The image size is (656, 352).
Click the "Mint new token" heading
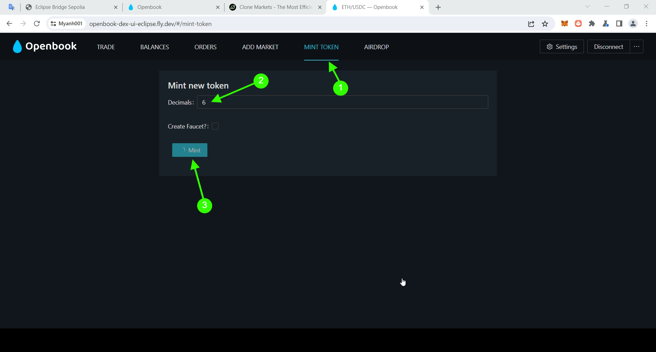pos(198,85)
